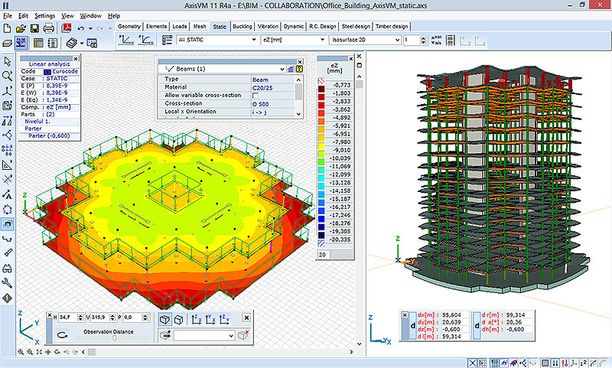Click the wrench service tool icon
The height and width of the screenshot is (368, 612).
point(7,283)
